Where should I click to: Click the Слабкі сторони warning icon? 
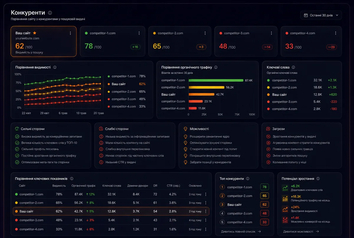point(101,129)
